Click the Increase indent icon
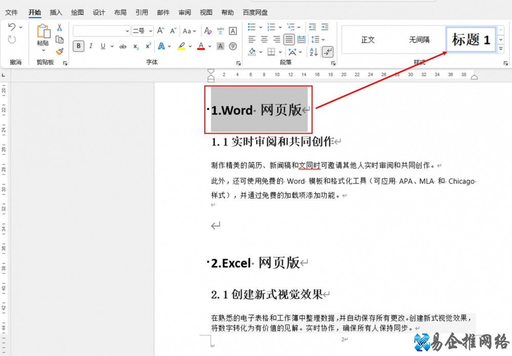Screen dimensions: 512x356 325,27
